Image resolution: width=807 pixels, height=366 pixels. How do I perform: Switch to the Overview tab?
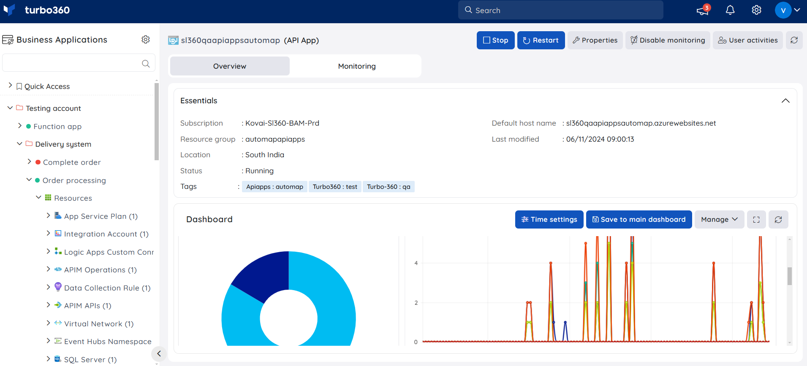click(230, 66)
